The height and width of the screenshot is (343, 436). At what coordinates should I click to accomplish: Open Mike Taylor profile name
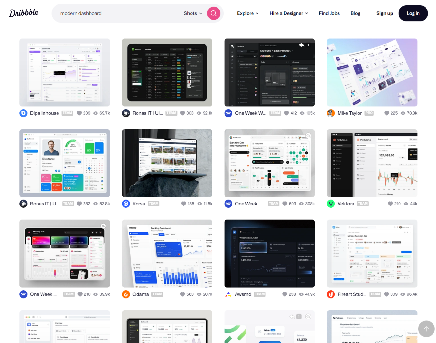coord(350,113)
